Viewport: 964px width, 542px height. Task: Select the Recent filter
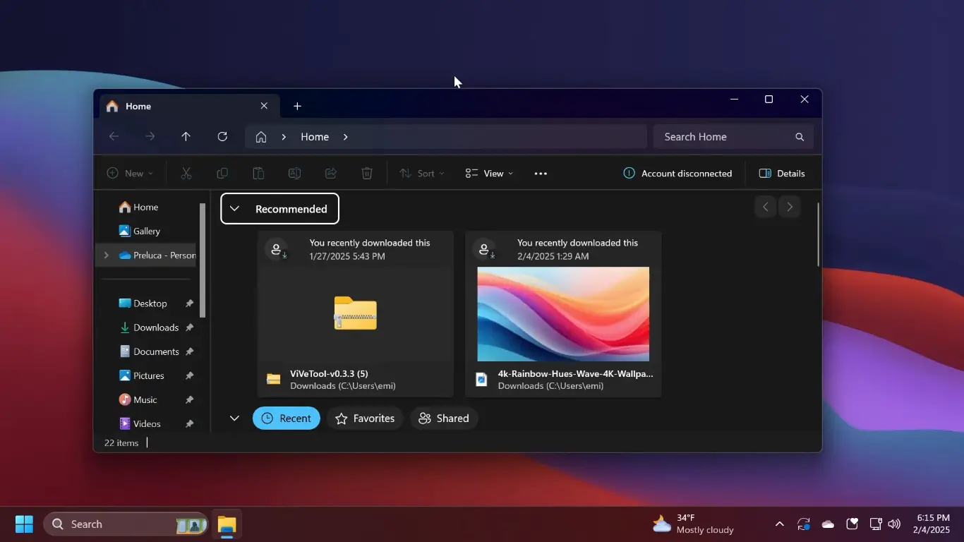287,418
